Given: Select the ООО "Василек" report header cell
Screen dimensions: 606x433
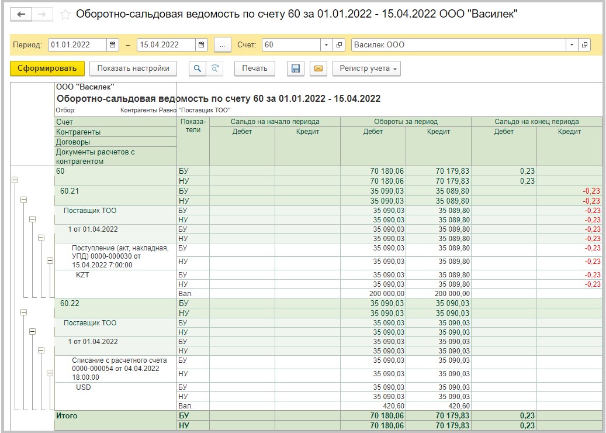Looking at the screenshot, I should point(85,87).
